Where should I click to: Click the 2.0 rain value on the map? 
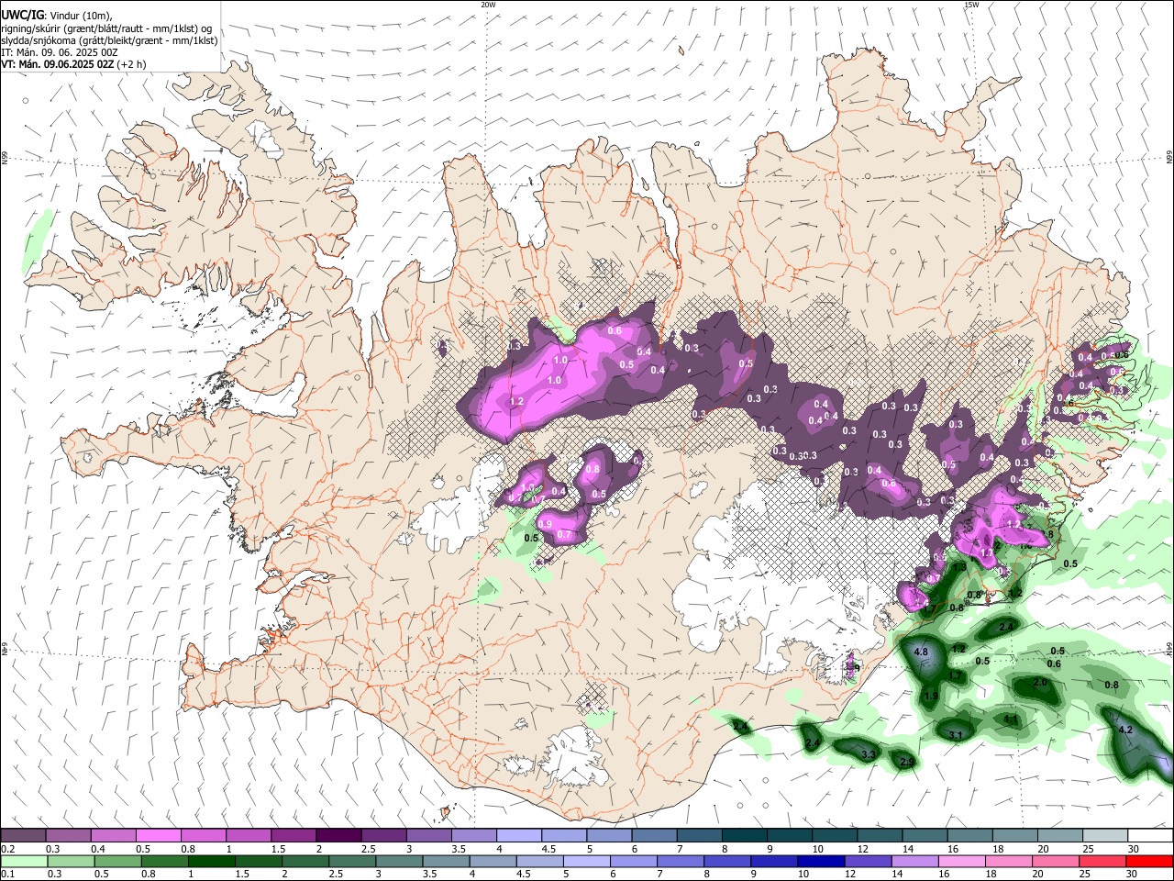click(1040, 683)
